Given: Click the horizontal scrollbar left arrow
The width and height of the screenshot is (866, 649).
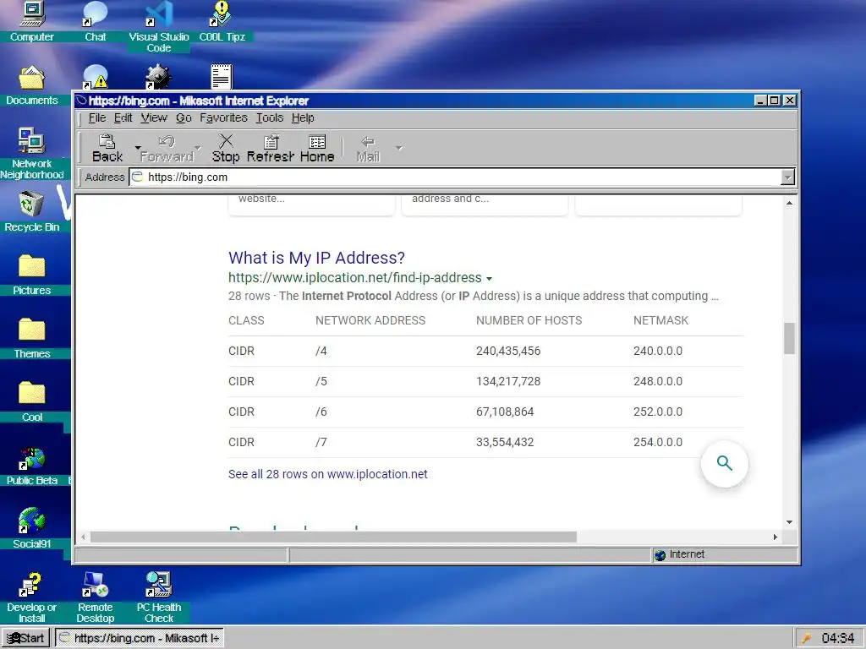Looking at the screenshot, I should [x=83, y=537].
